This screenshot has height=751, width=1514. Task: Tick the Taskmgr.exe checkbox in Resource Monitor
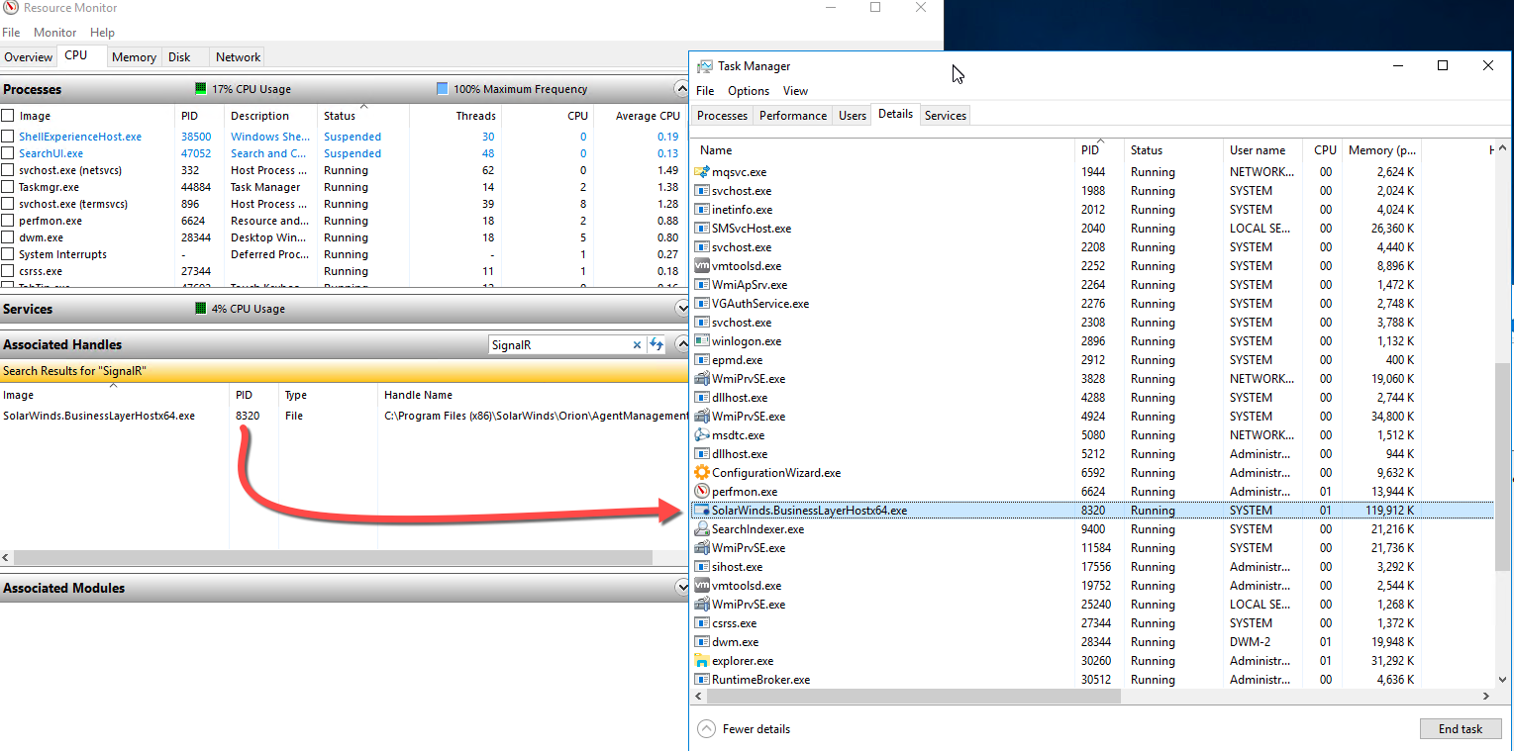pos(8,187)
